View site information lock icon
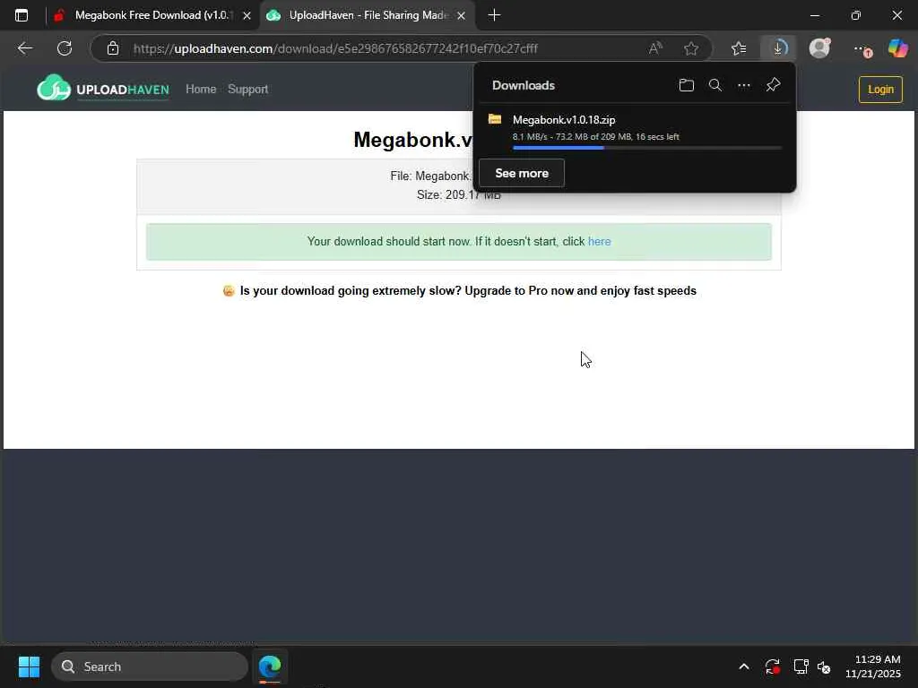918x688 pixels. click(113, 48)
